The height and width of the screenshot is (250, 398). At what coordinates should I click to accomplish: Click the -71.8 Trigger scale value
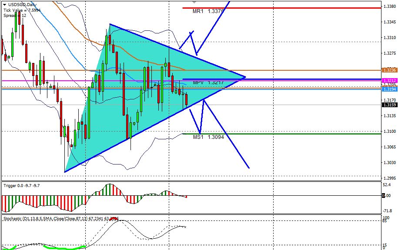[x=388, y=211]
